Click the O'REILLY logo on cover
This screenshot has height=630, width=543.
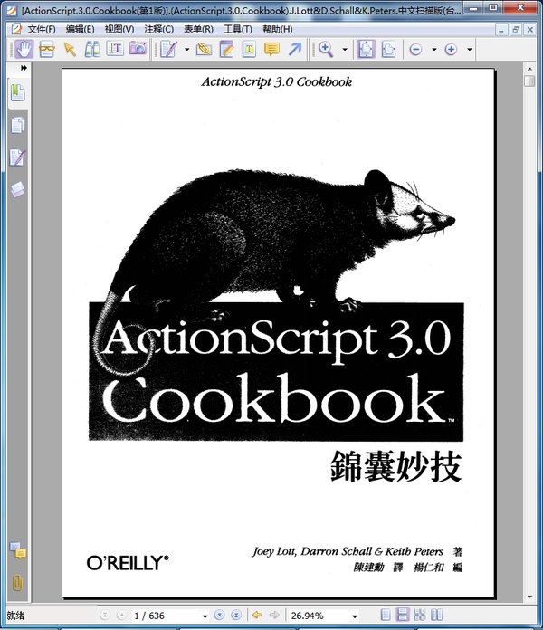[128, 562]
